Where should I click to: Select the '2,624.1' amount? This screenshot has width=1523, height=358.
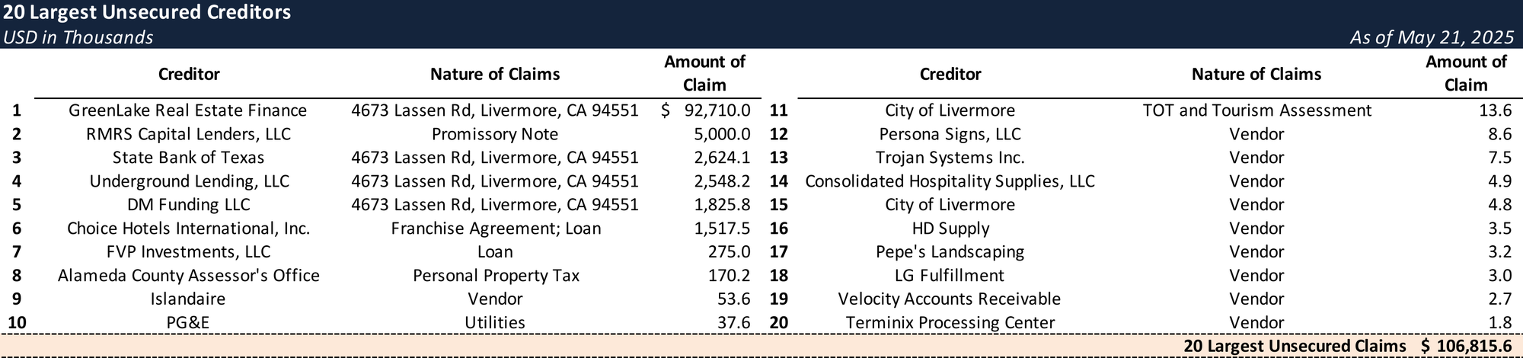coord(723,158)
